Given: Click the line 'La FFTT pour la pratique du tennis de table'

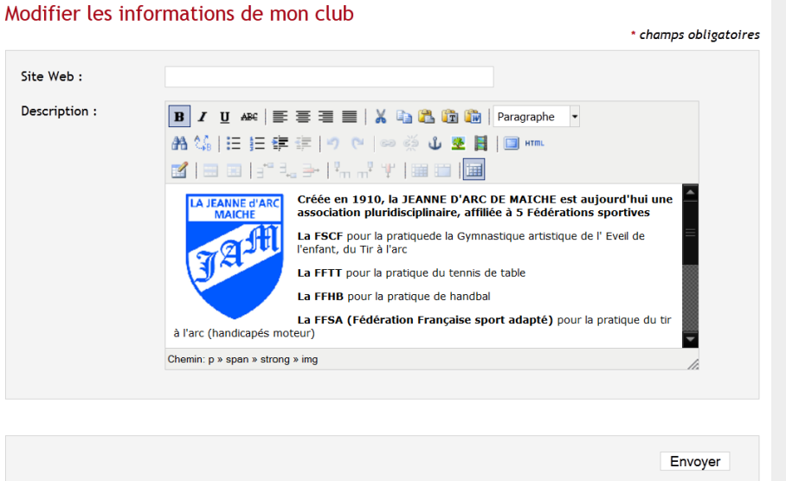Looking at the screenshot, I should pos(411,273).
